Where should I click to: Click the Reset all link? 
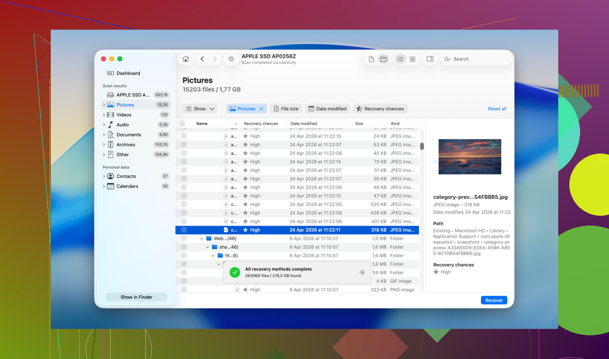tap(497, 109)
